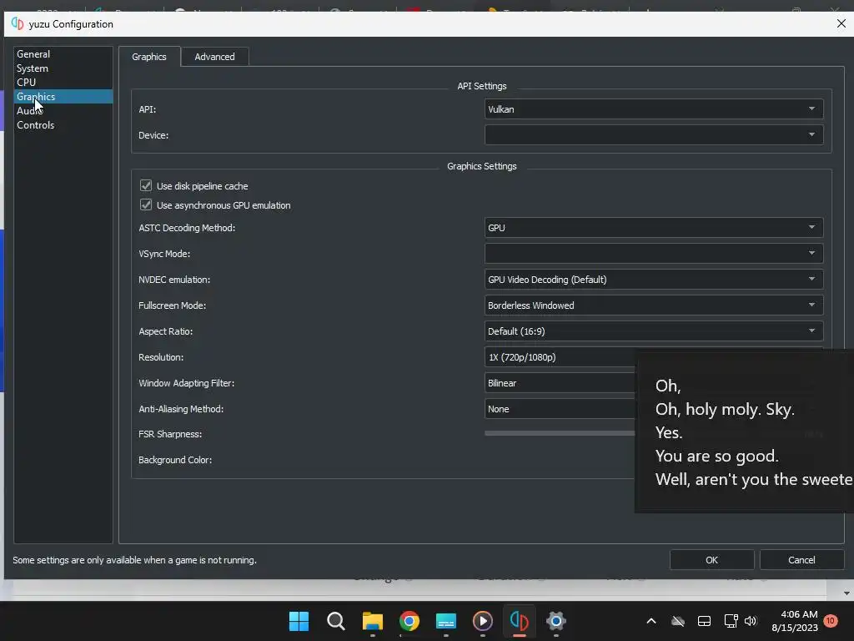Open NVDEC emulation dropdown
Viewport: 854px width, 641px height.
(x=654, y=279)
